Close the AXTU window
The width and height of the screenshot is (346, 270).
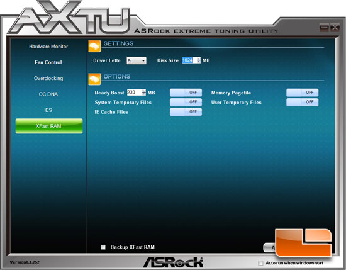point(335,27)
